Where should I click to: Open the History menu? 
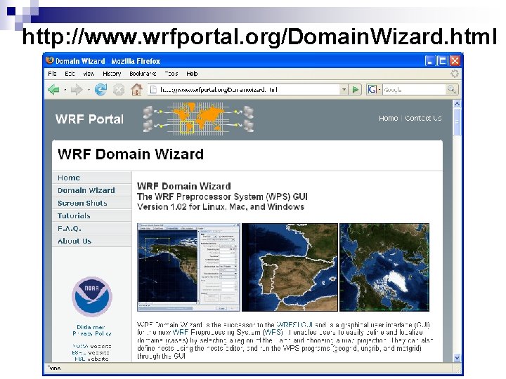(112, 74)
